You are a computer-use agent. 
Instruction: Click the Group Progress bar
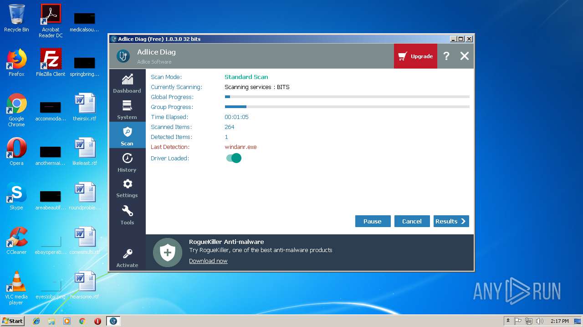coord(347,107)
